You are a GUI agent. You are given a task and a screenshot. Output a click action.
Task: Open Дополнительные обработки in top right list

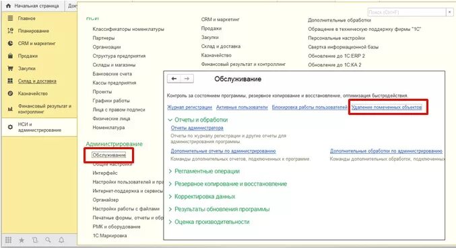339,20
